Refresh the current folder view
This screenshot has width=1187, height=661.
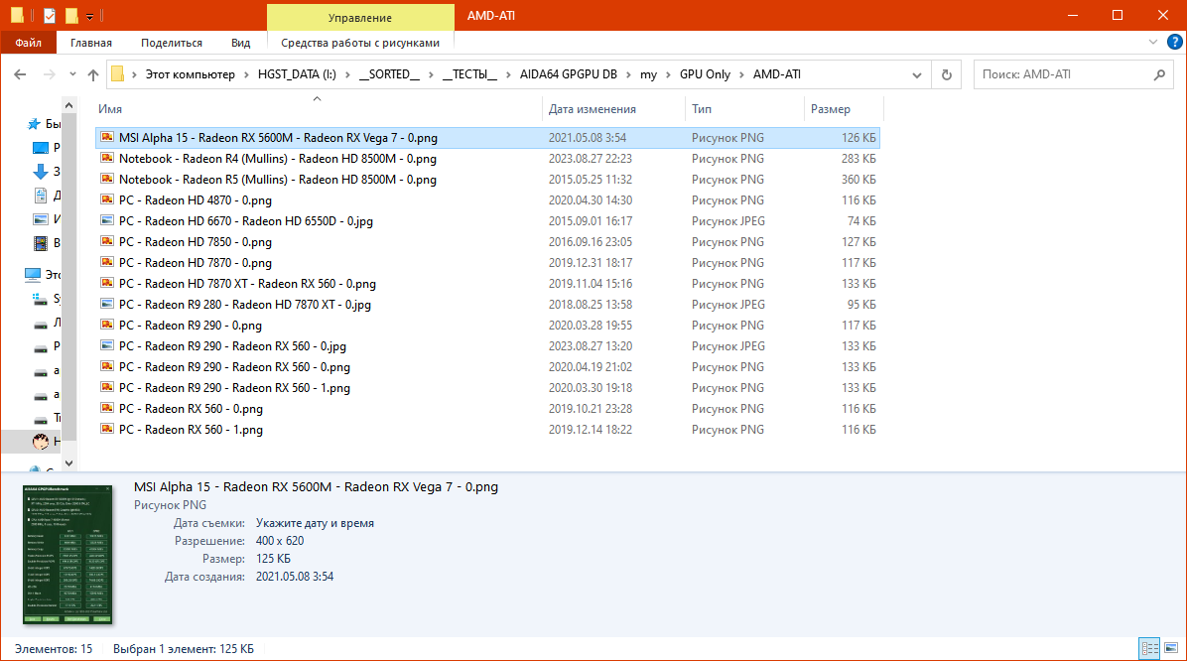click(x=946, y=74)
